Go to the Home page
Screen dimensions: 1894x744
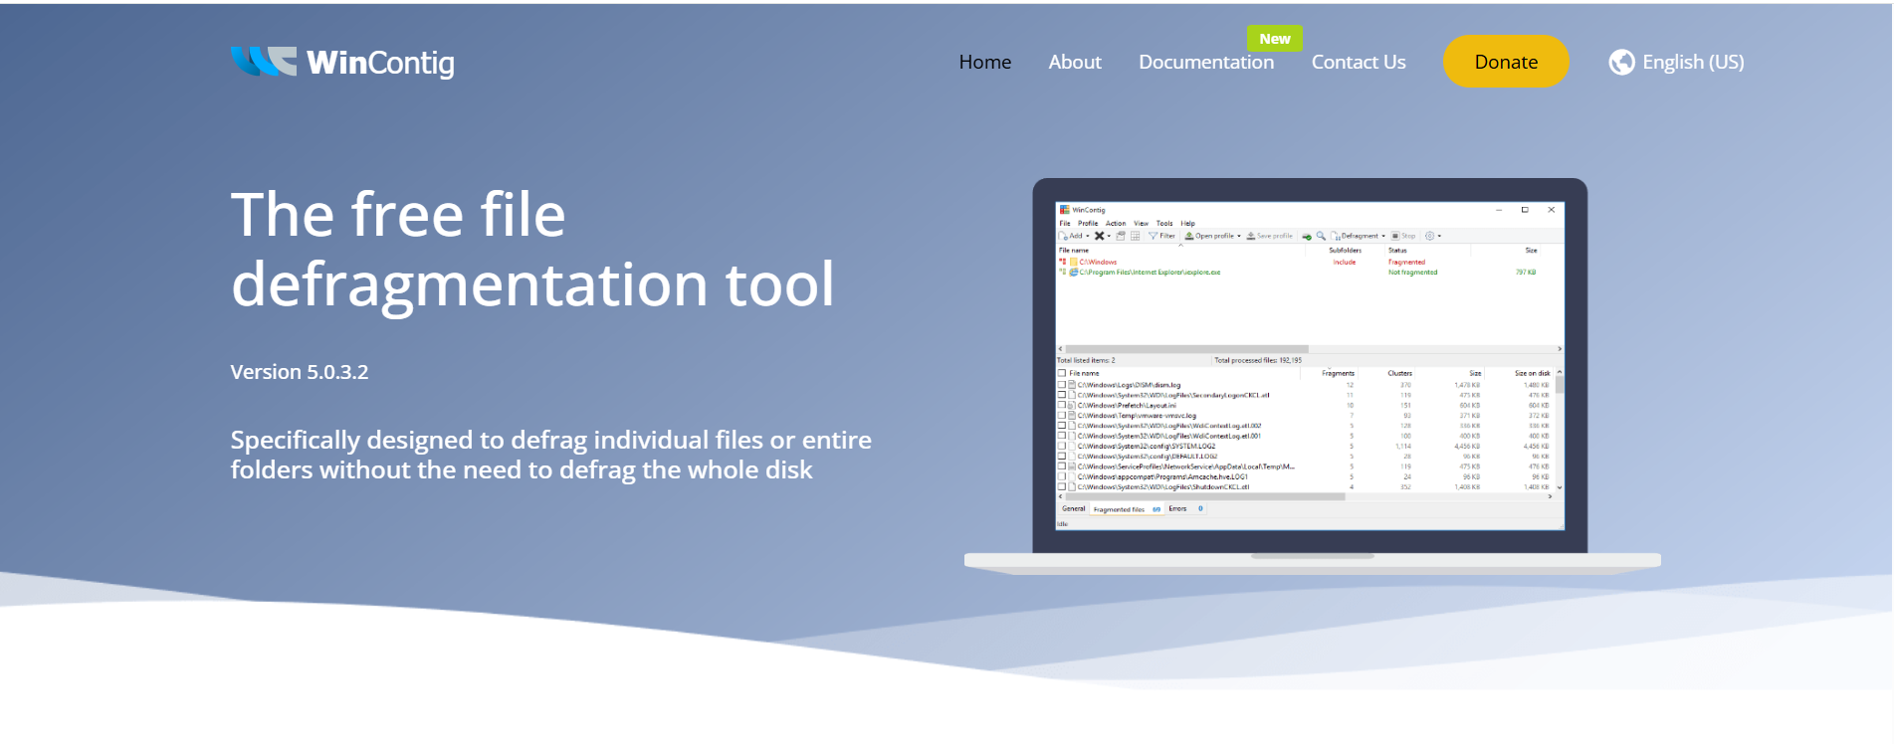coord(985,62)
